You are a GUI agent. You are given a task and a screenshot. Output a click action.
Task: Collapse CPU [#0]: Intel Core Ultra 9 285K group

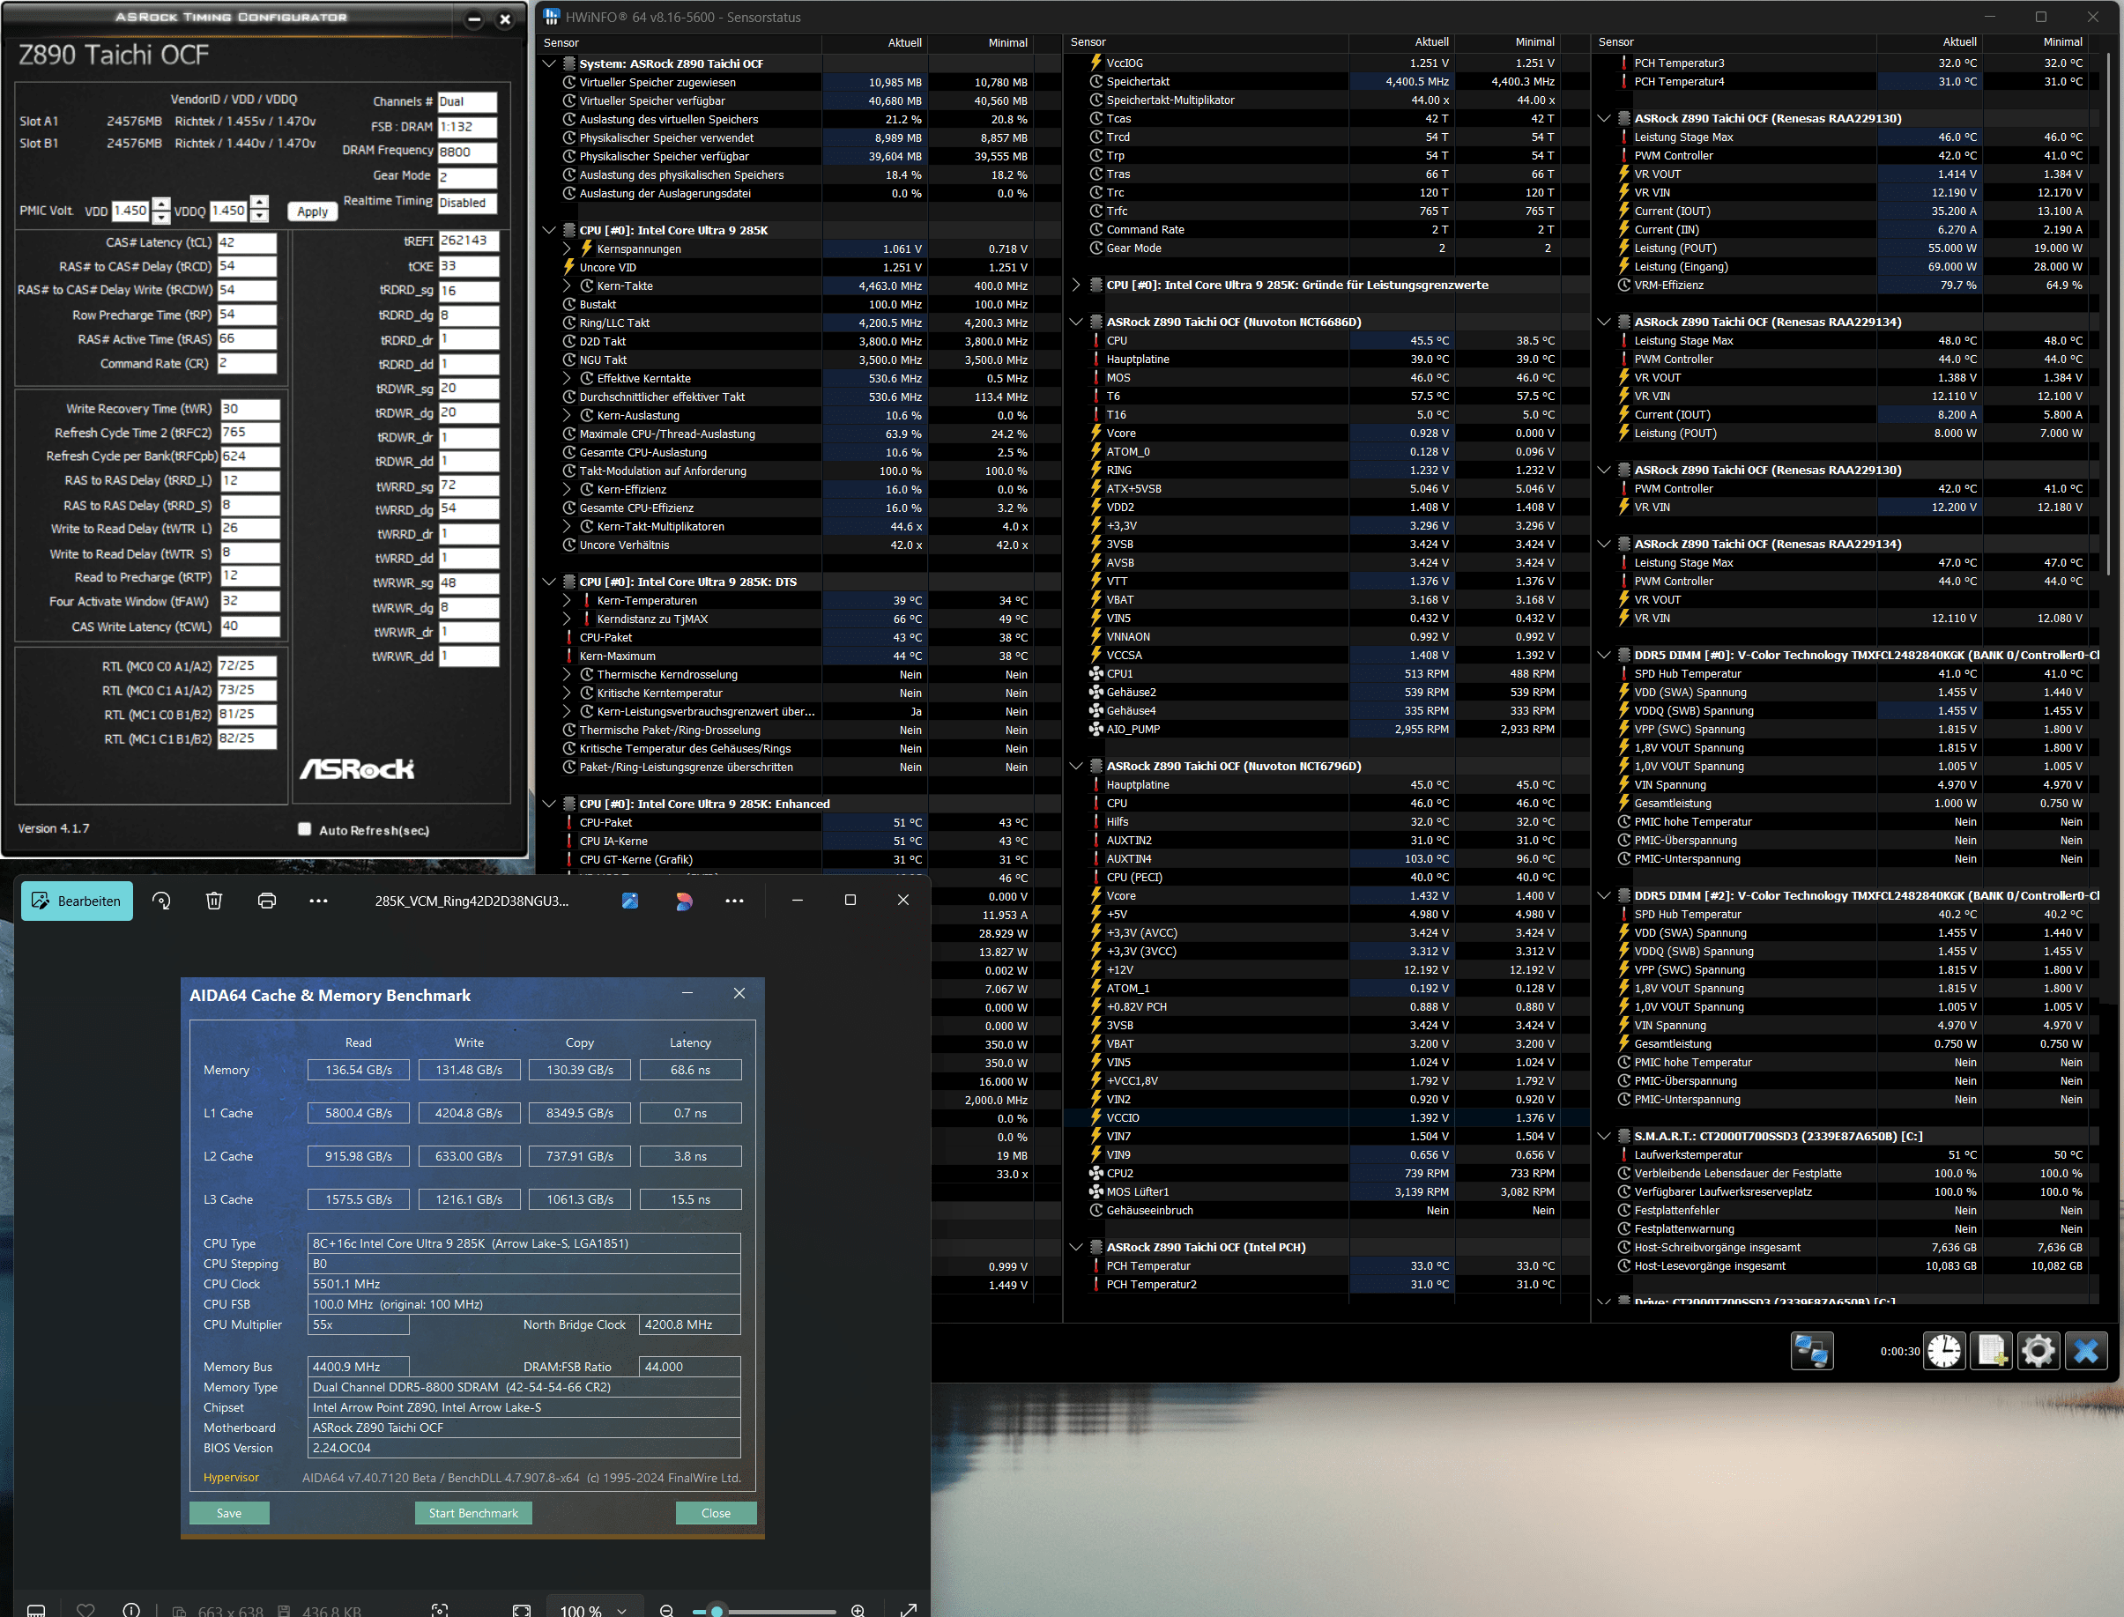pyautogui.click(x=550, y=230)
